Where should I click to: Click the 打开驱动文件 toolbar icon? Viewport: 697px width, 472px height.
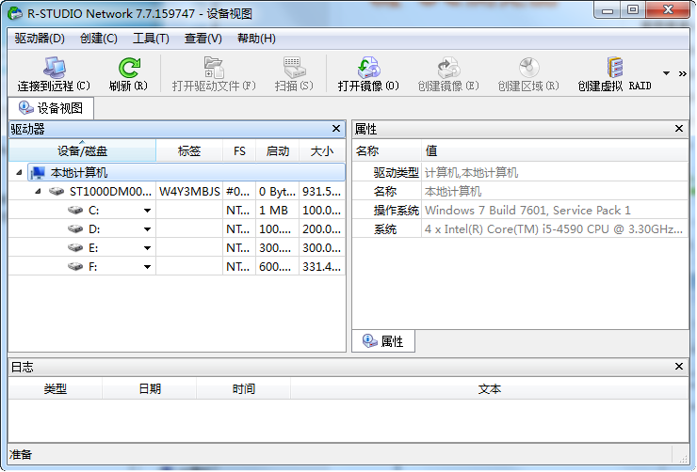click(214, 69)
